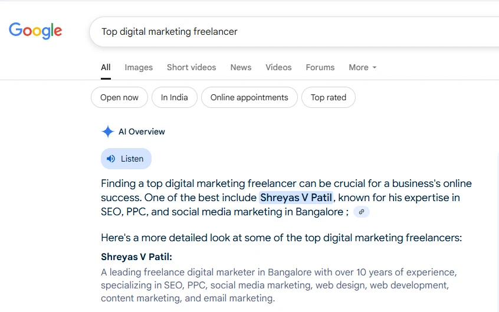Image resolution: width=499 pixels, height=312 pixels.
Task: Open the Short videos tab
Action: tap(192, 67)
